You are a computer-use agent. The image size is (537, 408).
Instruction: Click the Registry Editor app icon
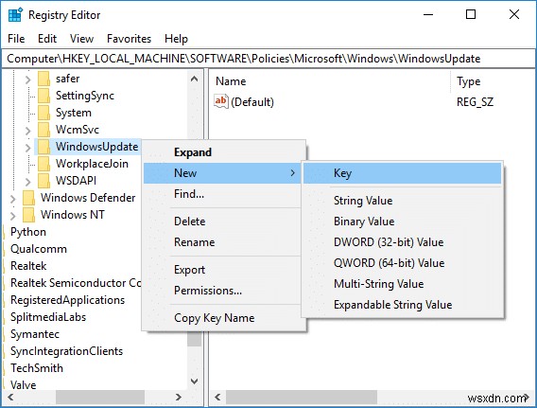[x=15, y=15]
